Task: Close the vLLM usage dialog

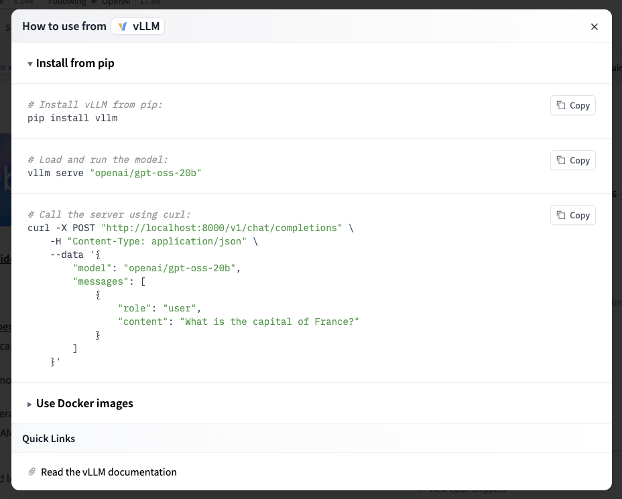Action: [594, 27]
